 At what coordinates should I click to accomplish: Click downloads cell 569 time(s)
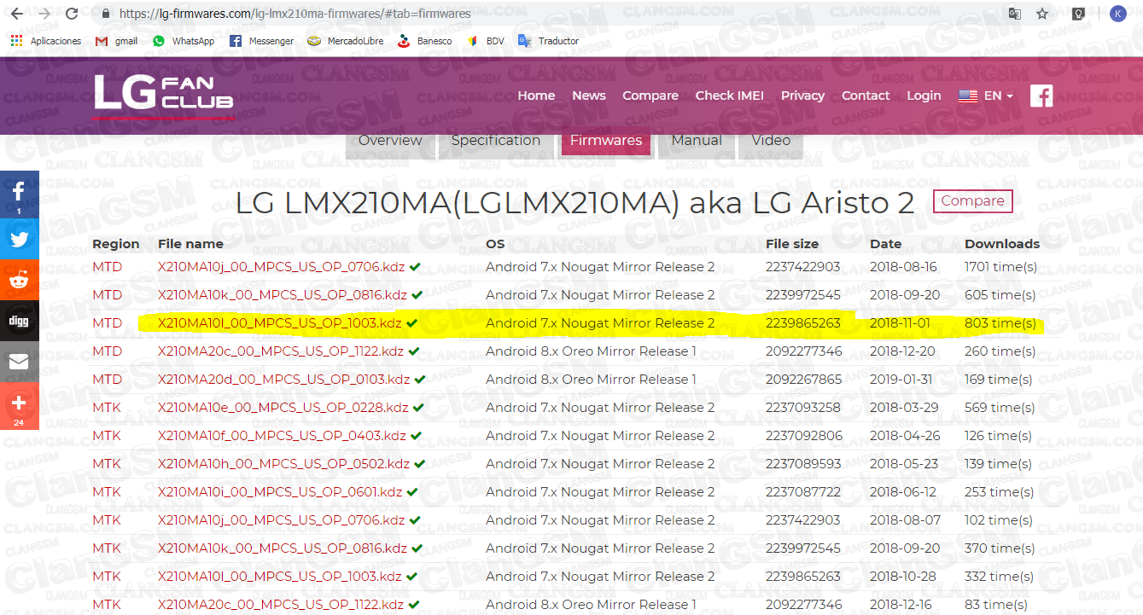point(999,408)
